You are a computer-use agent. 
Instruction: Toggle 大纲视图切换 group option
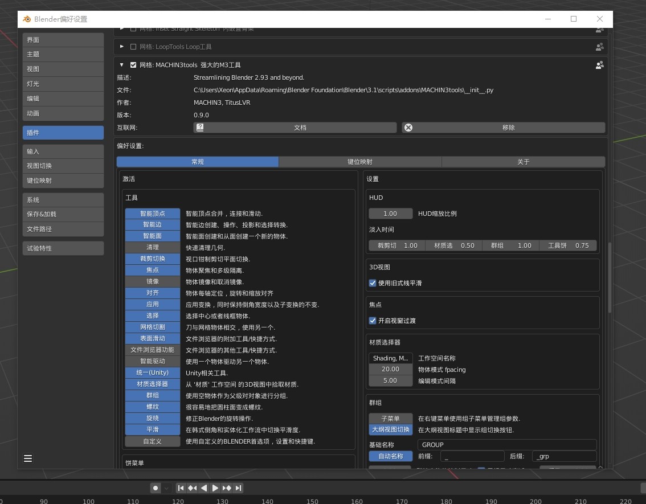391,430
